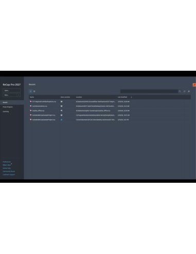Click the cloud data location icon

tap(62, 120)
